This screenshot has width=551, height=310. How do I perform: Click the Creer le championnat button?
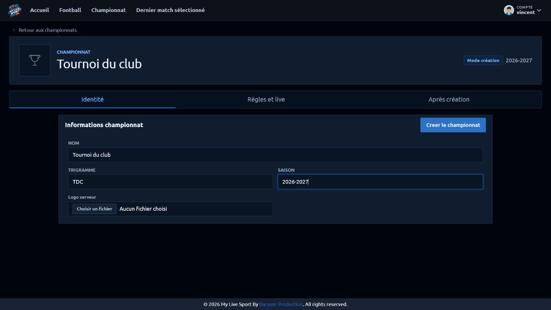(x=453, y=125)
